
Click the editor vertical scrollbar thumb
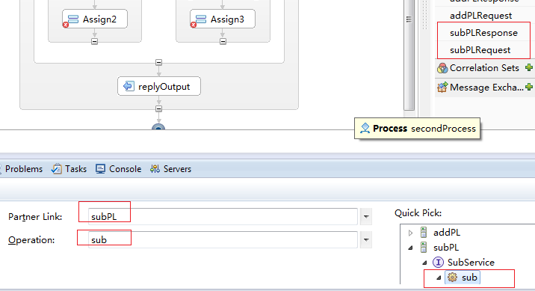pyautogui.click(x=409, y=55)
